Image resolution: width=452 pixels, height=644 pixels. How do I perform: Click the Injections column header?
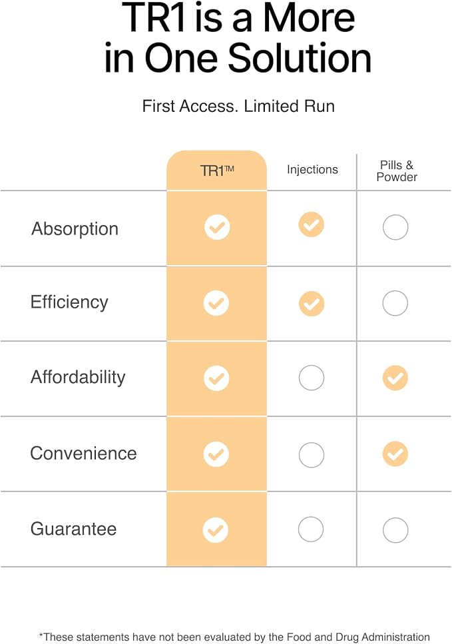(312, 170)
